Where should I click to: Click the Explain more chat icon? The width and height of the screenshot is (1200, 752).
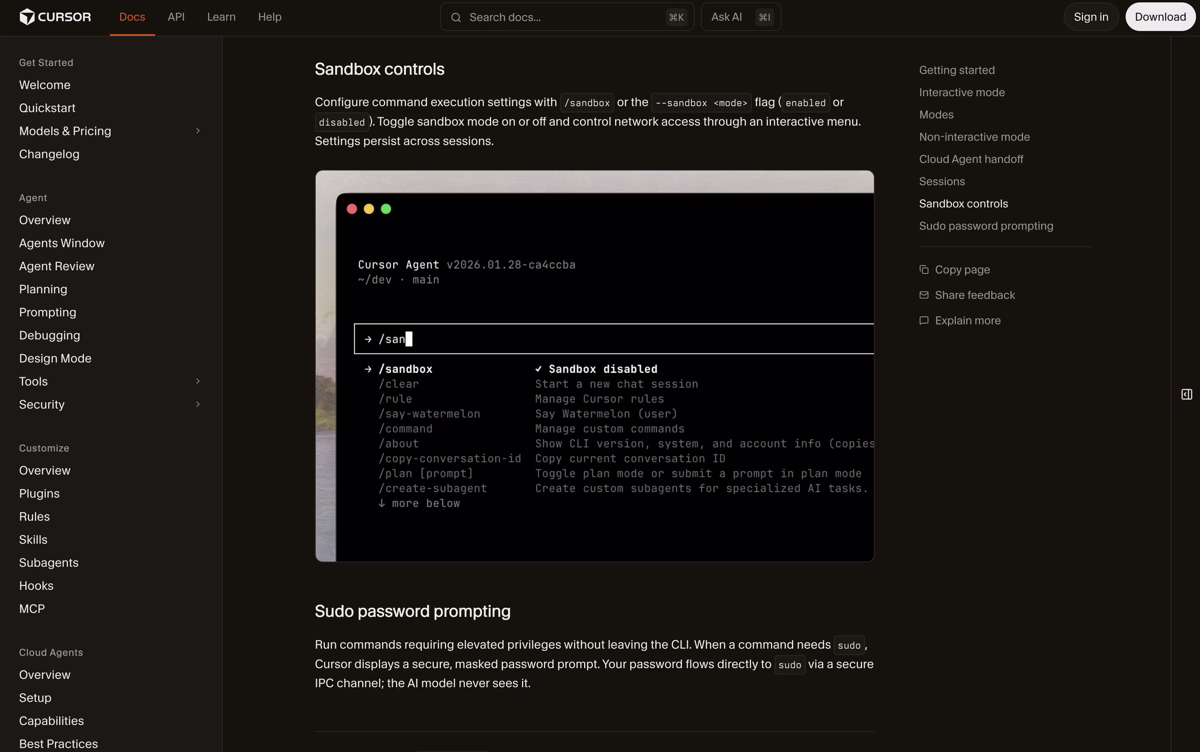click(x=924, y=320)
